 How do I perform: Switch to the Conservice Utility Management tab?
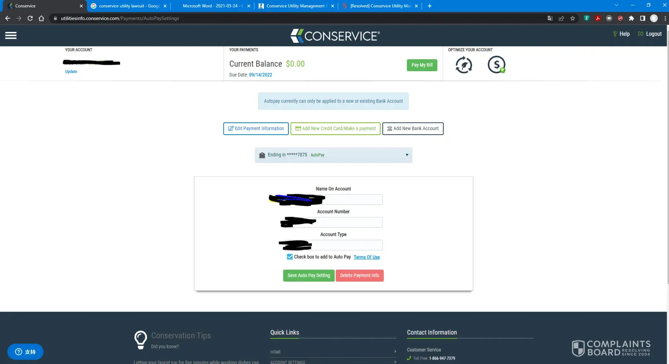(x=296, y=6)
